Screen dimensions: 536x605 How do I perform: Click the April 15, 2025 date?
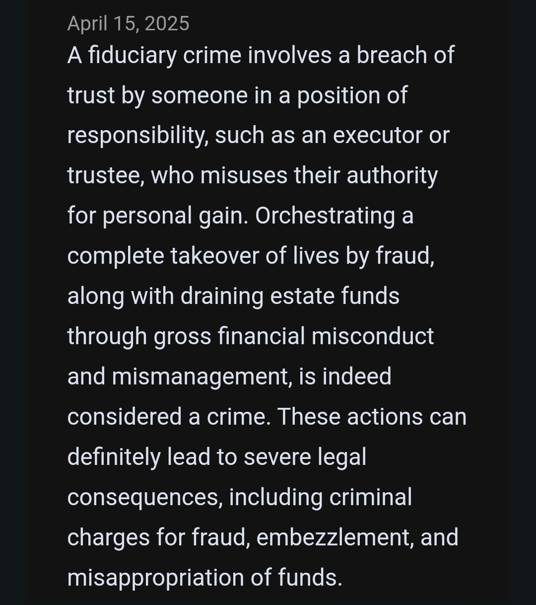(x=128, y=24)
